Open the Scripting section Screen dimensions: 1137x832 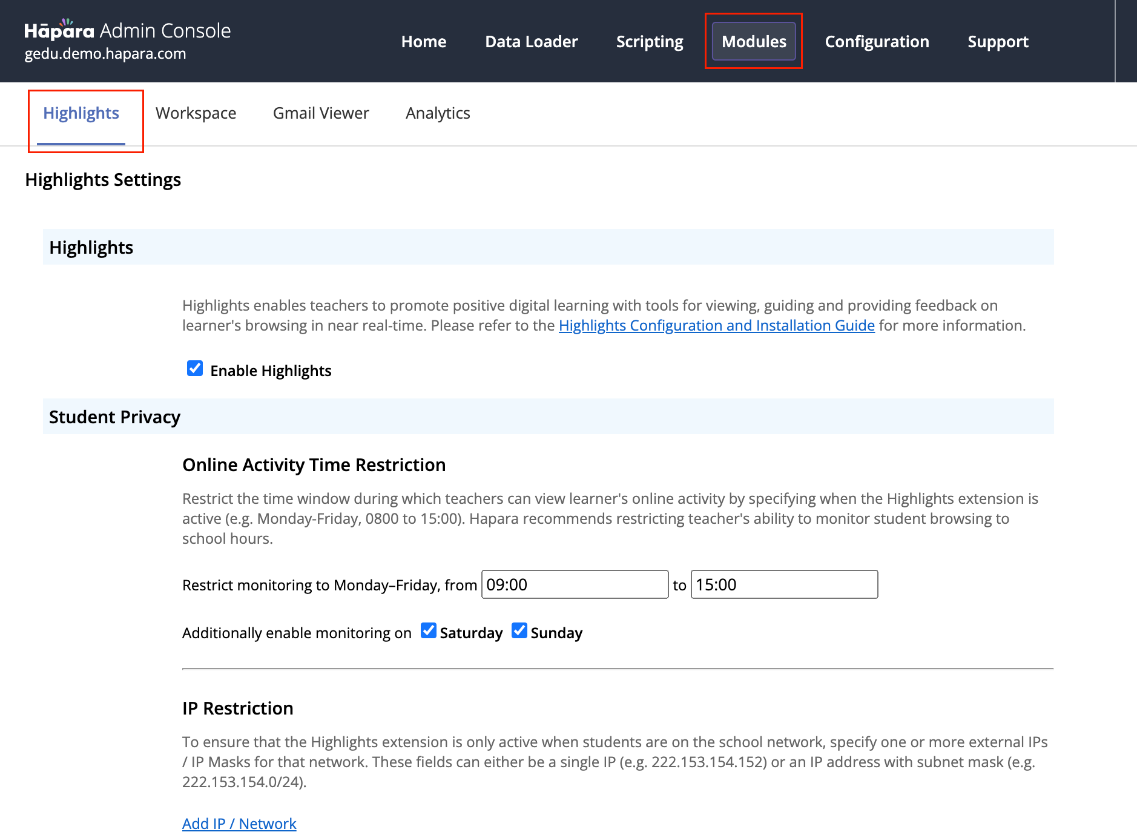click(649, 41)
